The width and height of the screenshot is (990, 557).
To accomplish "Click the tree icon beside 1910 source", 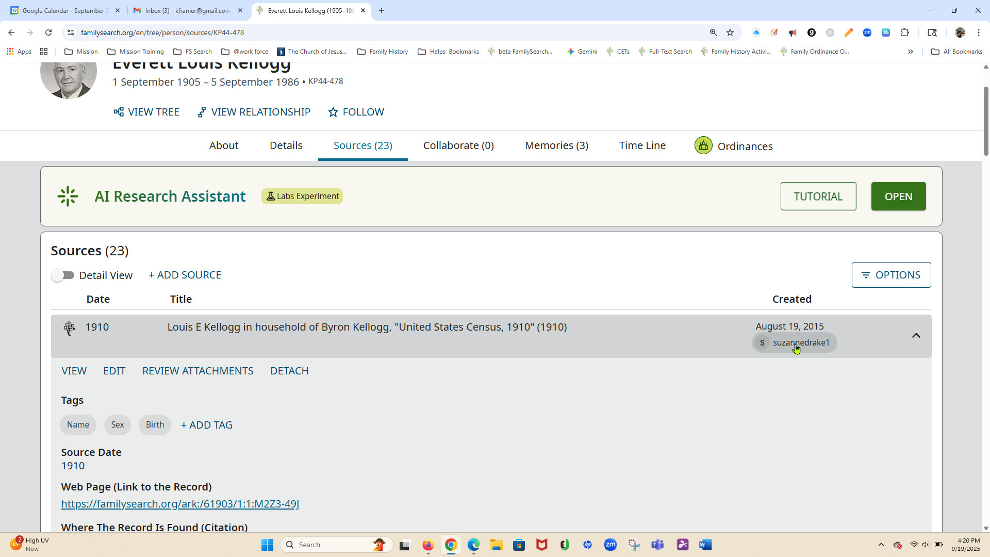I will pyautogui.click(x=69, y=328).
